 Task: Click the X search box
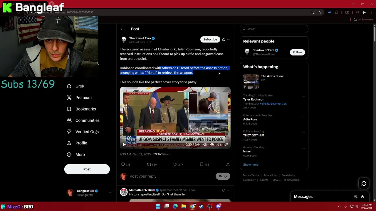click(x=274, y=29)
